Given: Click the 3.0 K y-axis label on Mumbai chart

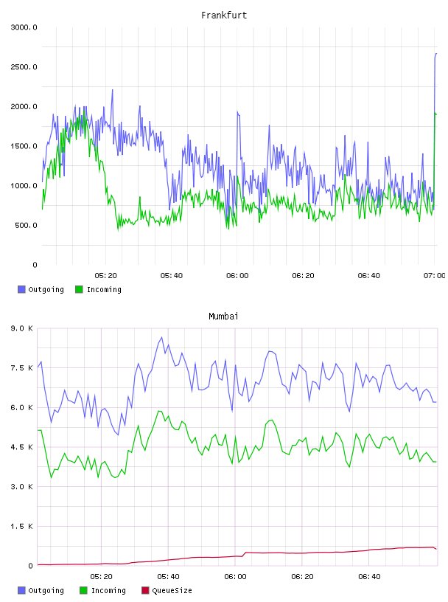Looking at the screenshot, I should 22,487.
